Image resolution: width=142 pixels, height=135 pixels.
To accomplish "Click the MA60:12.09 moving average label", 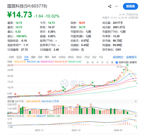I will [x=75, y=62].
